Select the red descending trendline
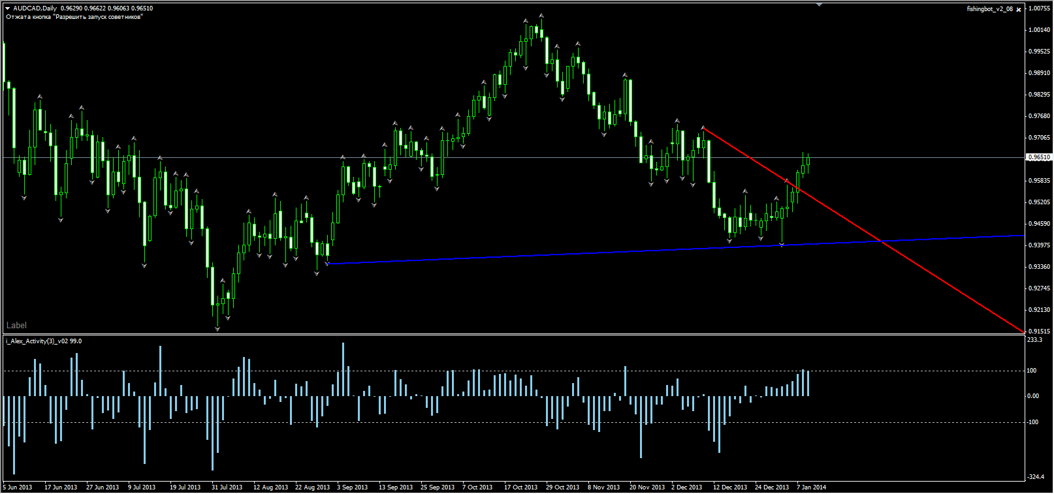 tap(863, 230)
